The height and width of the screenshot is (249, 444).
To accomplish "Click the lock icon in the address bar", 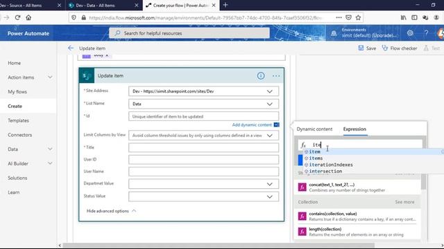I will [x=83, y=17].
